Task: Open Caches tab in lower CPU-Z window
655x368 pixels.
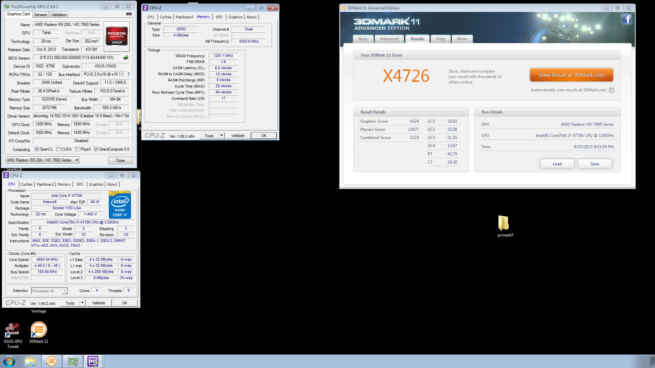Action: pyautogui.click(x=27, y=184)
